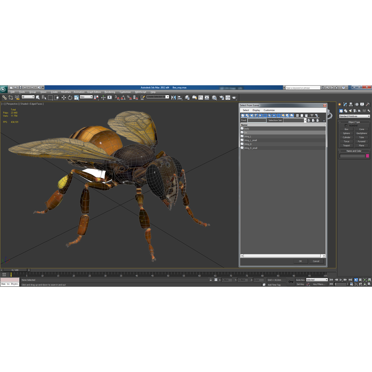Click the object color swatch
The width and height of the screenshot is (372, 372).
tap(367, 156)
